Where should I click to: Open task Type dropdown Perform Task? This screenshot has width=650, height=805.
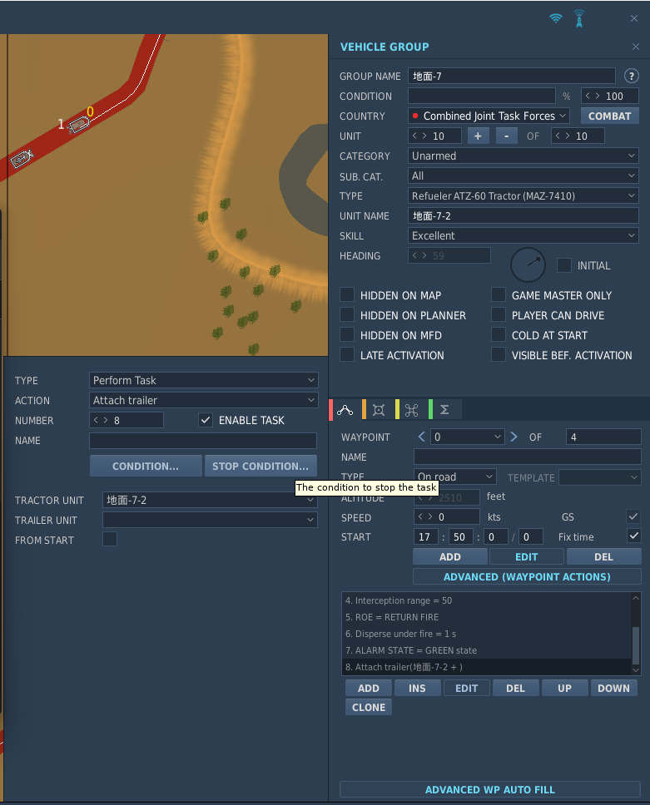click(x=203, y=380)
